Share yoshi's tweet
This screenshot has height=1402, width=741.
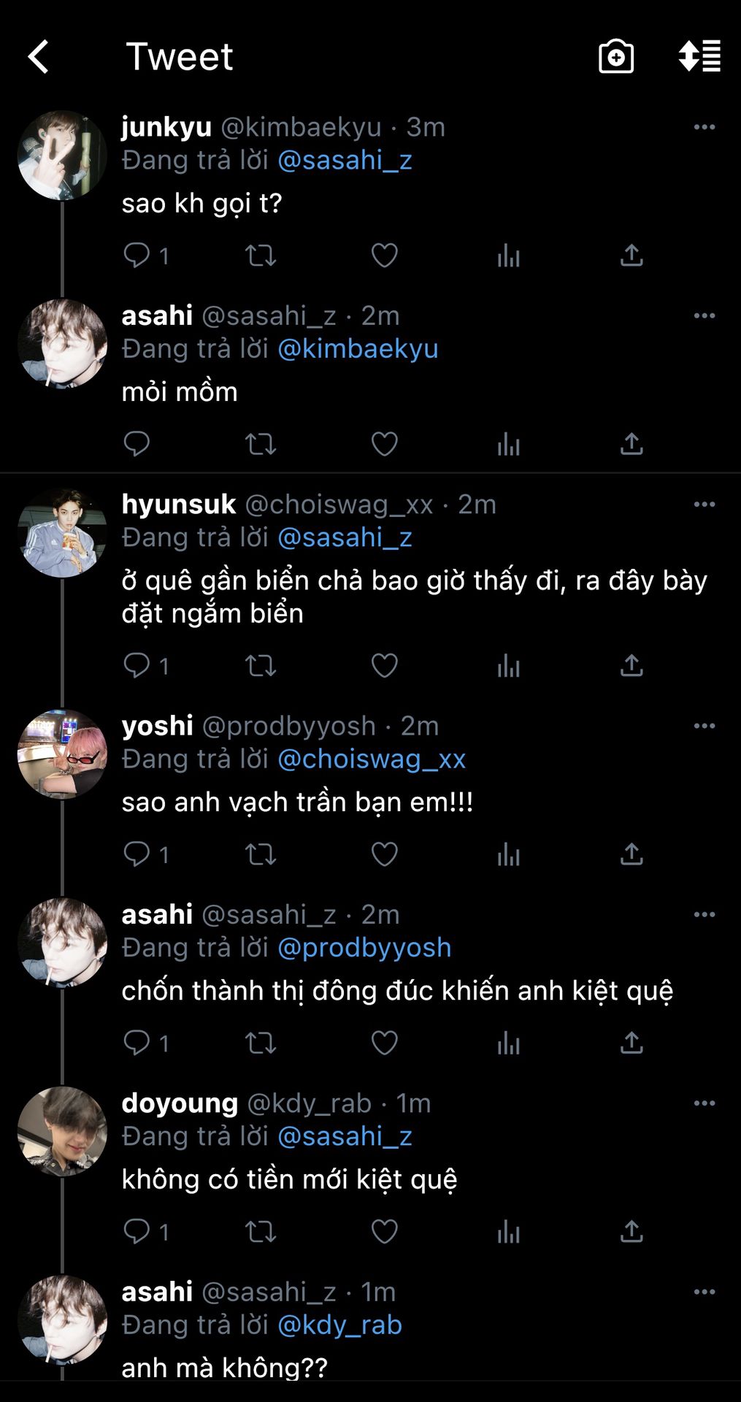631,854
